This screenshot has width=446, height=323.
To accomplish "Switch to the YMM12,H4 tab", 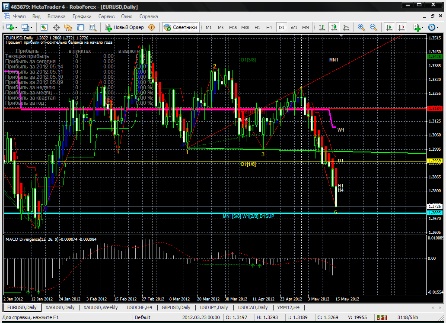I will (x=288, y=307).
